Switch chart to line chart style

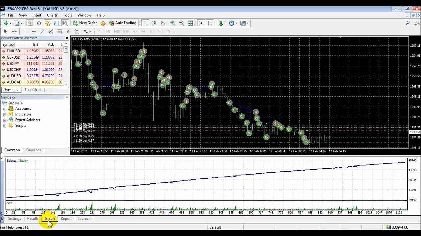pos(163,23)
